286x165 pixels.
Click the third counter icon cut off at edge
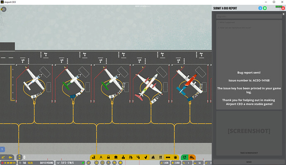coord(208,163)
